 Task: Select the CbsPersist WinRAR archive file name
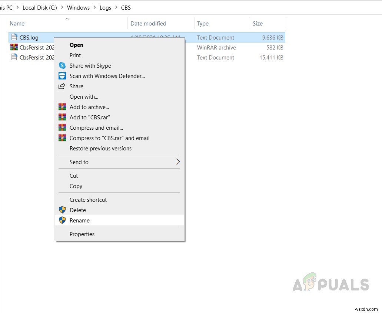[37, 48]
